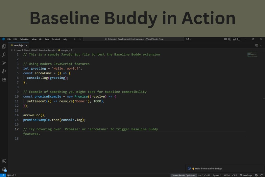Click the command center search box
Viewport: 265px width, 177px height.
(x=133, y=39)
